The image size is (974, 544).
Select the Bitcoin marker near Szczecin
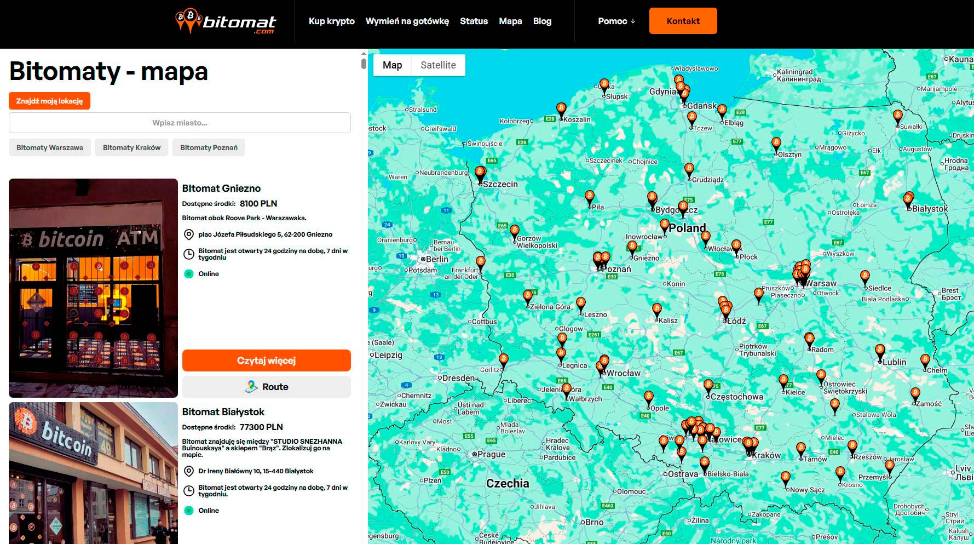[480, 173]
